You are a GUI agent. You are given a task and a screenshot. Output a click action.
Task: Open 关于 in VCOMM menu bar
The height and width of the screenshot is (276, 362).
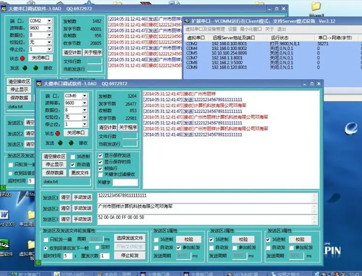click(x=269, y=29)
